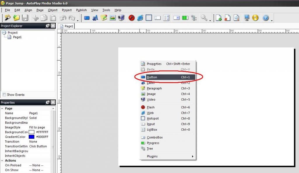Viewport: 299px width, 173px height.
Task: Insert a Video object from toolbar
Action: [x=121, y=18]
